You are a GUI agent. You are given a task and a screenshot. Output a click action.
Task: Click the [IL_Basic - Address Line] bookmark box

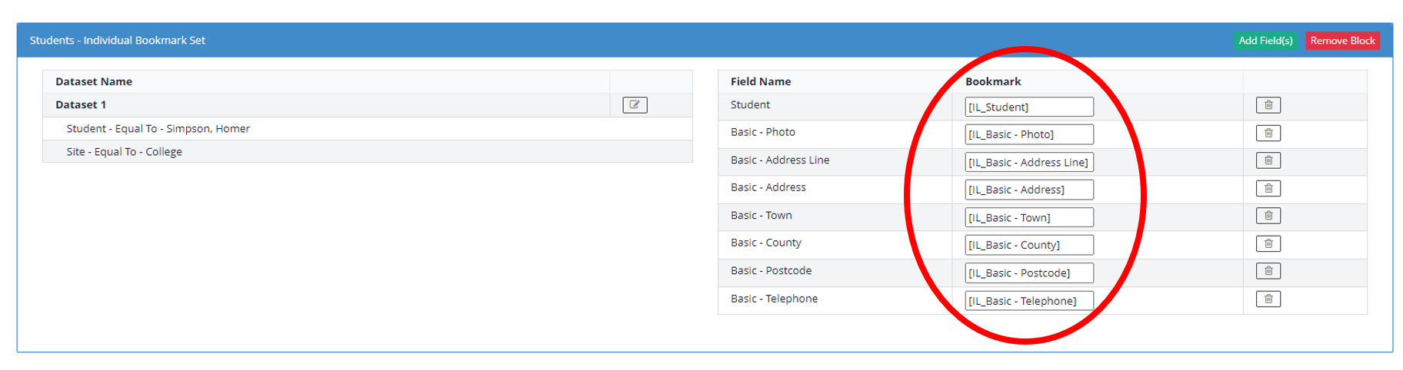click(1028, 162)
